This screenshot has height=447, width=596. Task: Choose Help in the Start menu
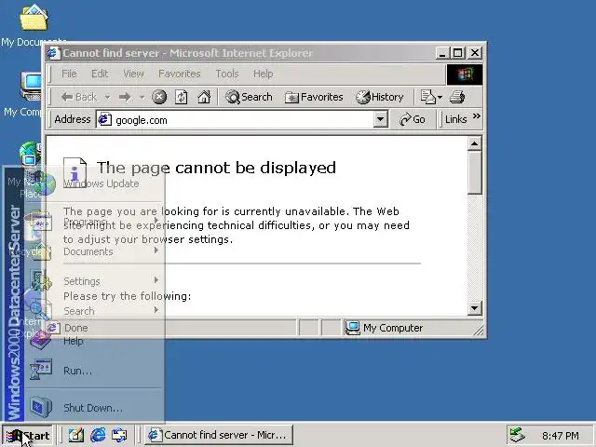(93, 341)
